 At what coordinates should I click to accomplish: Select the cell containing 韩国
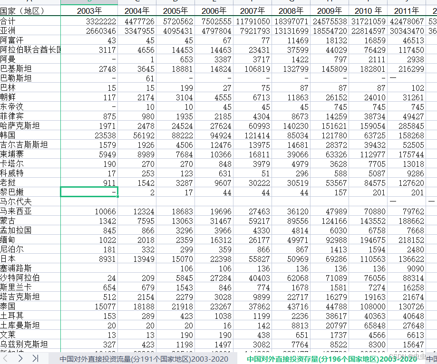pyautogui.click(x=29, y=135)
